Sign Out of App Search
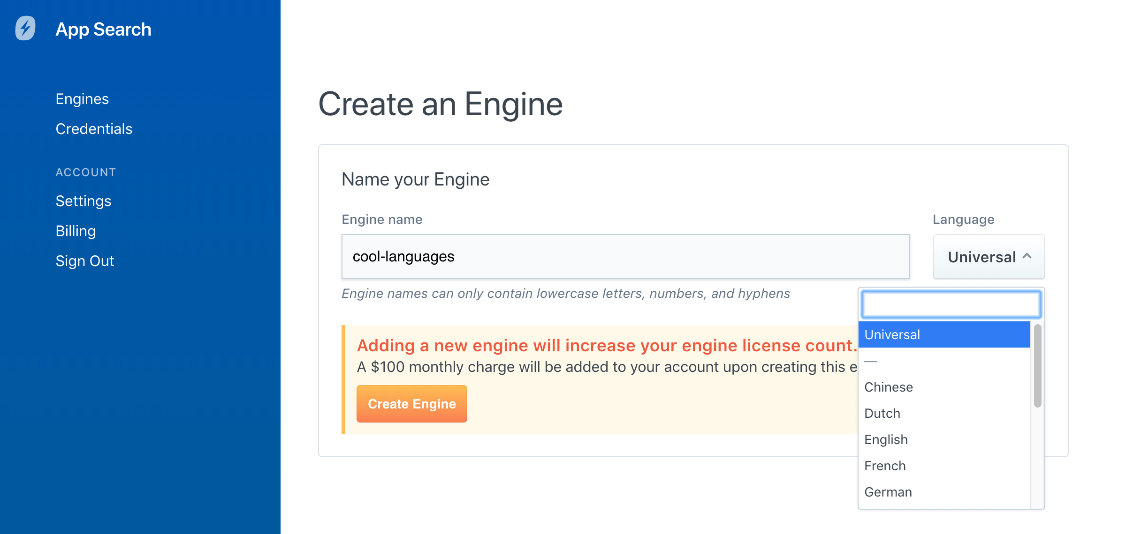The image size is (1126, 534). (x=85, y=260)
